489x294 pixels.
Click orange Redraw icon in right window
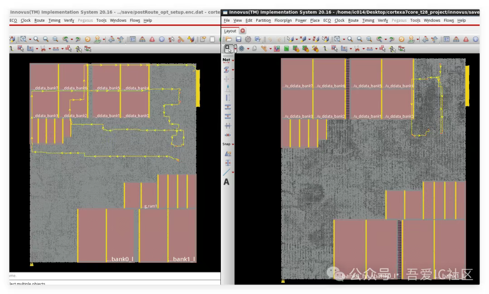pyautogui.click(x=401, y=39)
